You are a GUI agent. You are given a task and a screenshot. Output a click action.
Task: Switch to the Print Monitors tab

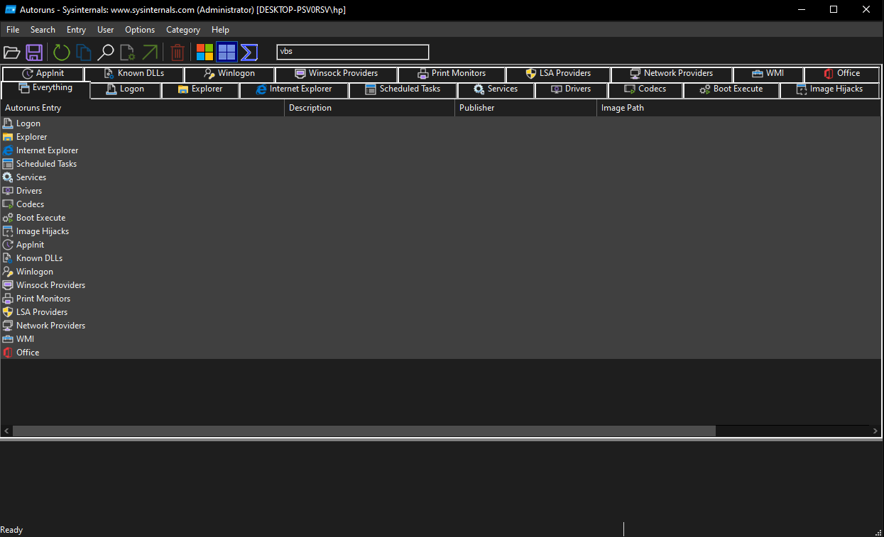[x=452, y=74]
